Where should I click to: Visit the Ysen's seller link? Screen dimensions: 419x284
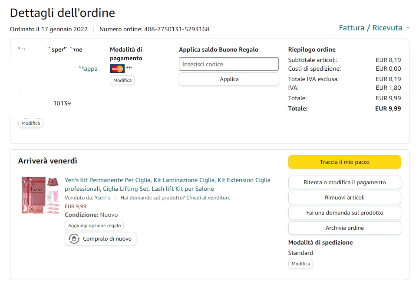click(x=102, y=198)
